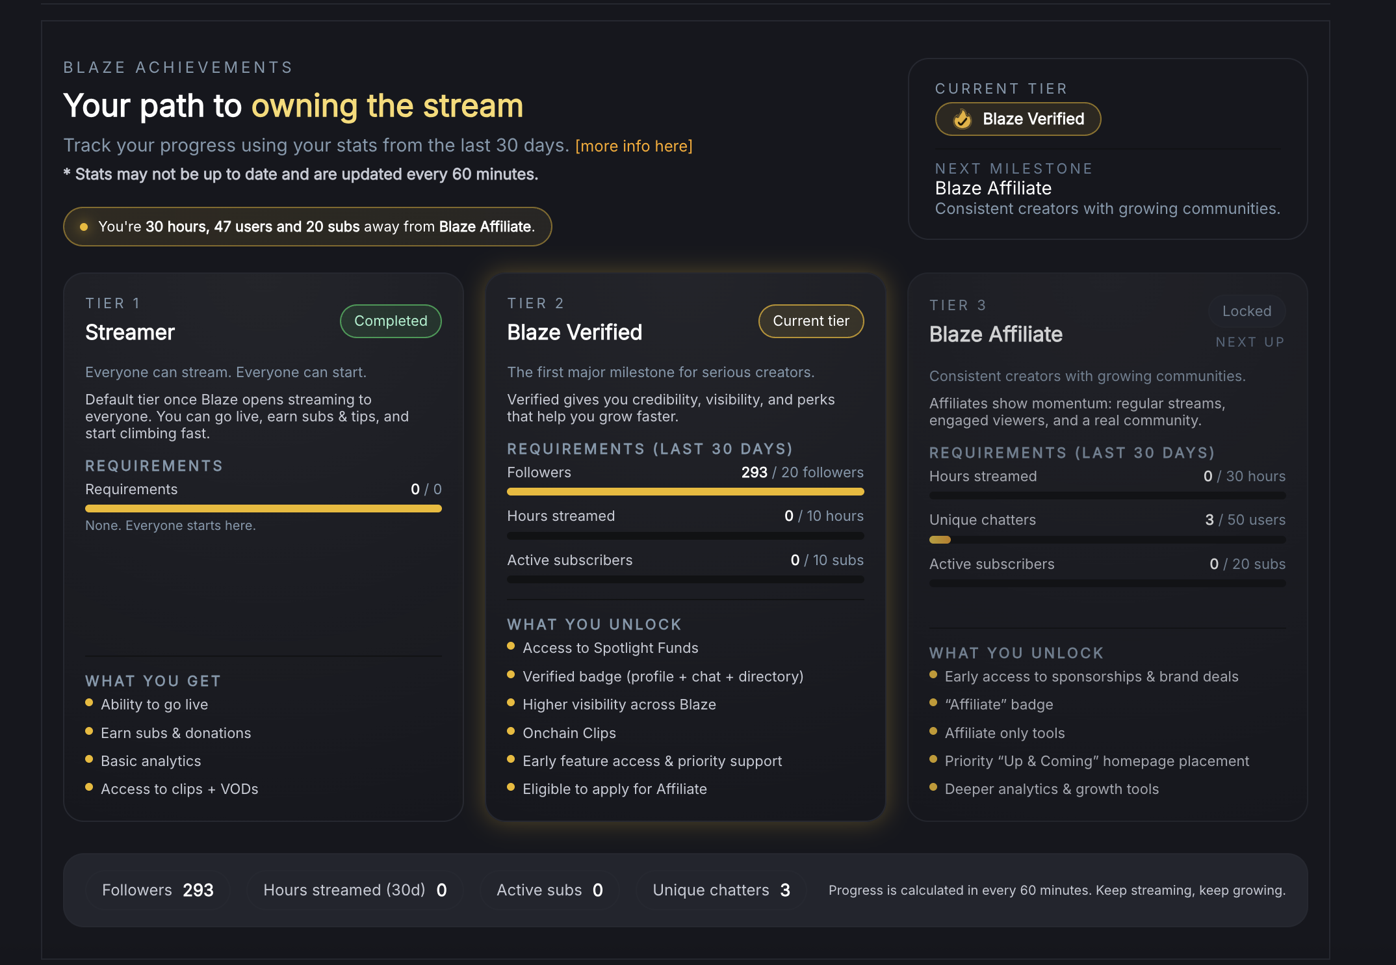Click the Followers progress bar in Tier 2
This screenshot has width=1396, height=965.
point(685,492)
